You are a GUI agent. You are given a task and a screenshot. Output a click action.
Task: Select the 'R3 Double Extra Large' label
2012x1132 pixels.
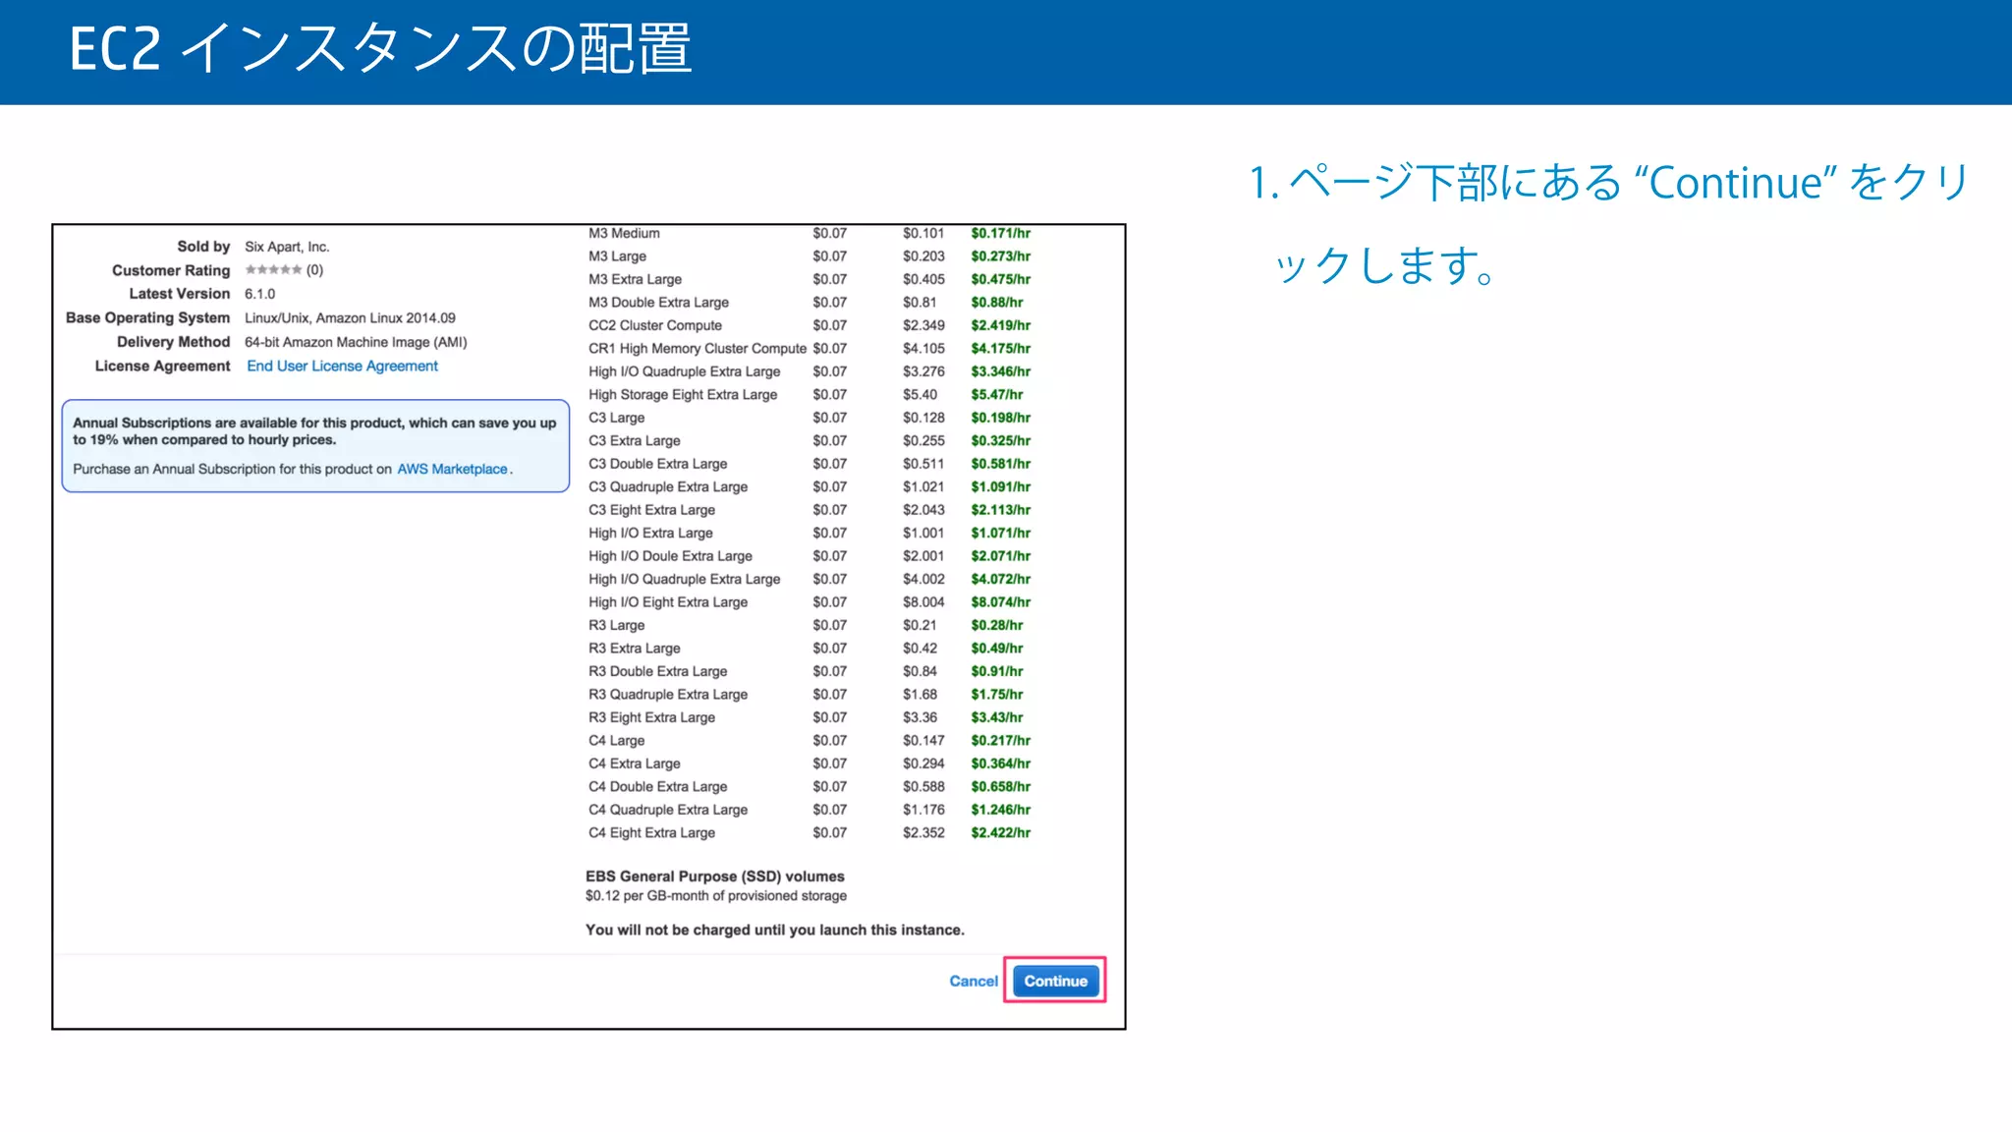657,672
